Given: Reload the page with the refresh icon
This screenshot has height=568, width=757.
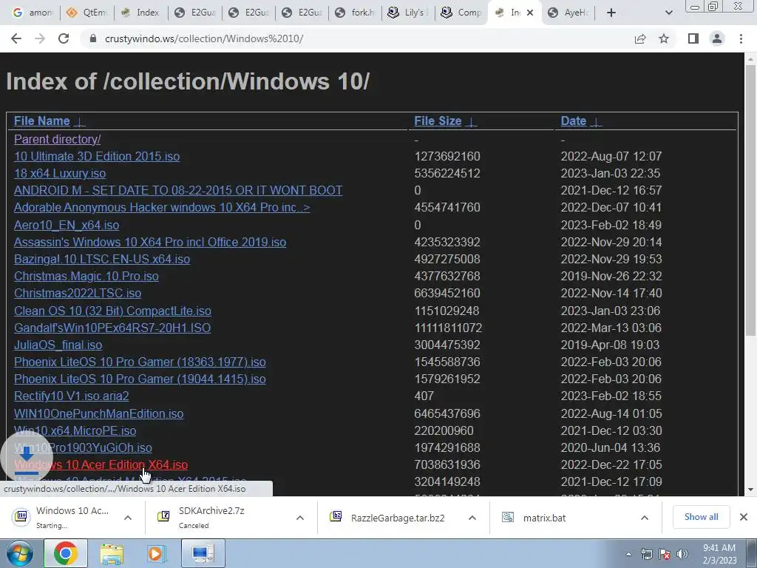Looking at the screenshot, I should (x=64, y=38).
